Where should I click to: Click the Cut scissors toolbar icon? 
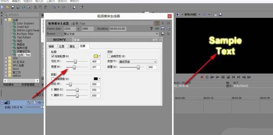[x=35, y=7]
